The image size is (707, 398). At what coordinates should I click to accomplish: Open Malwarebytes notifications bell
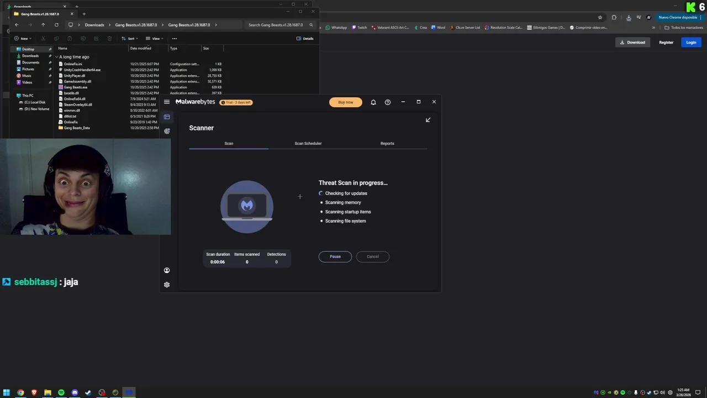click(x=373, y=102)
